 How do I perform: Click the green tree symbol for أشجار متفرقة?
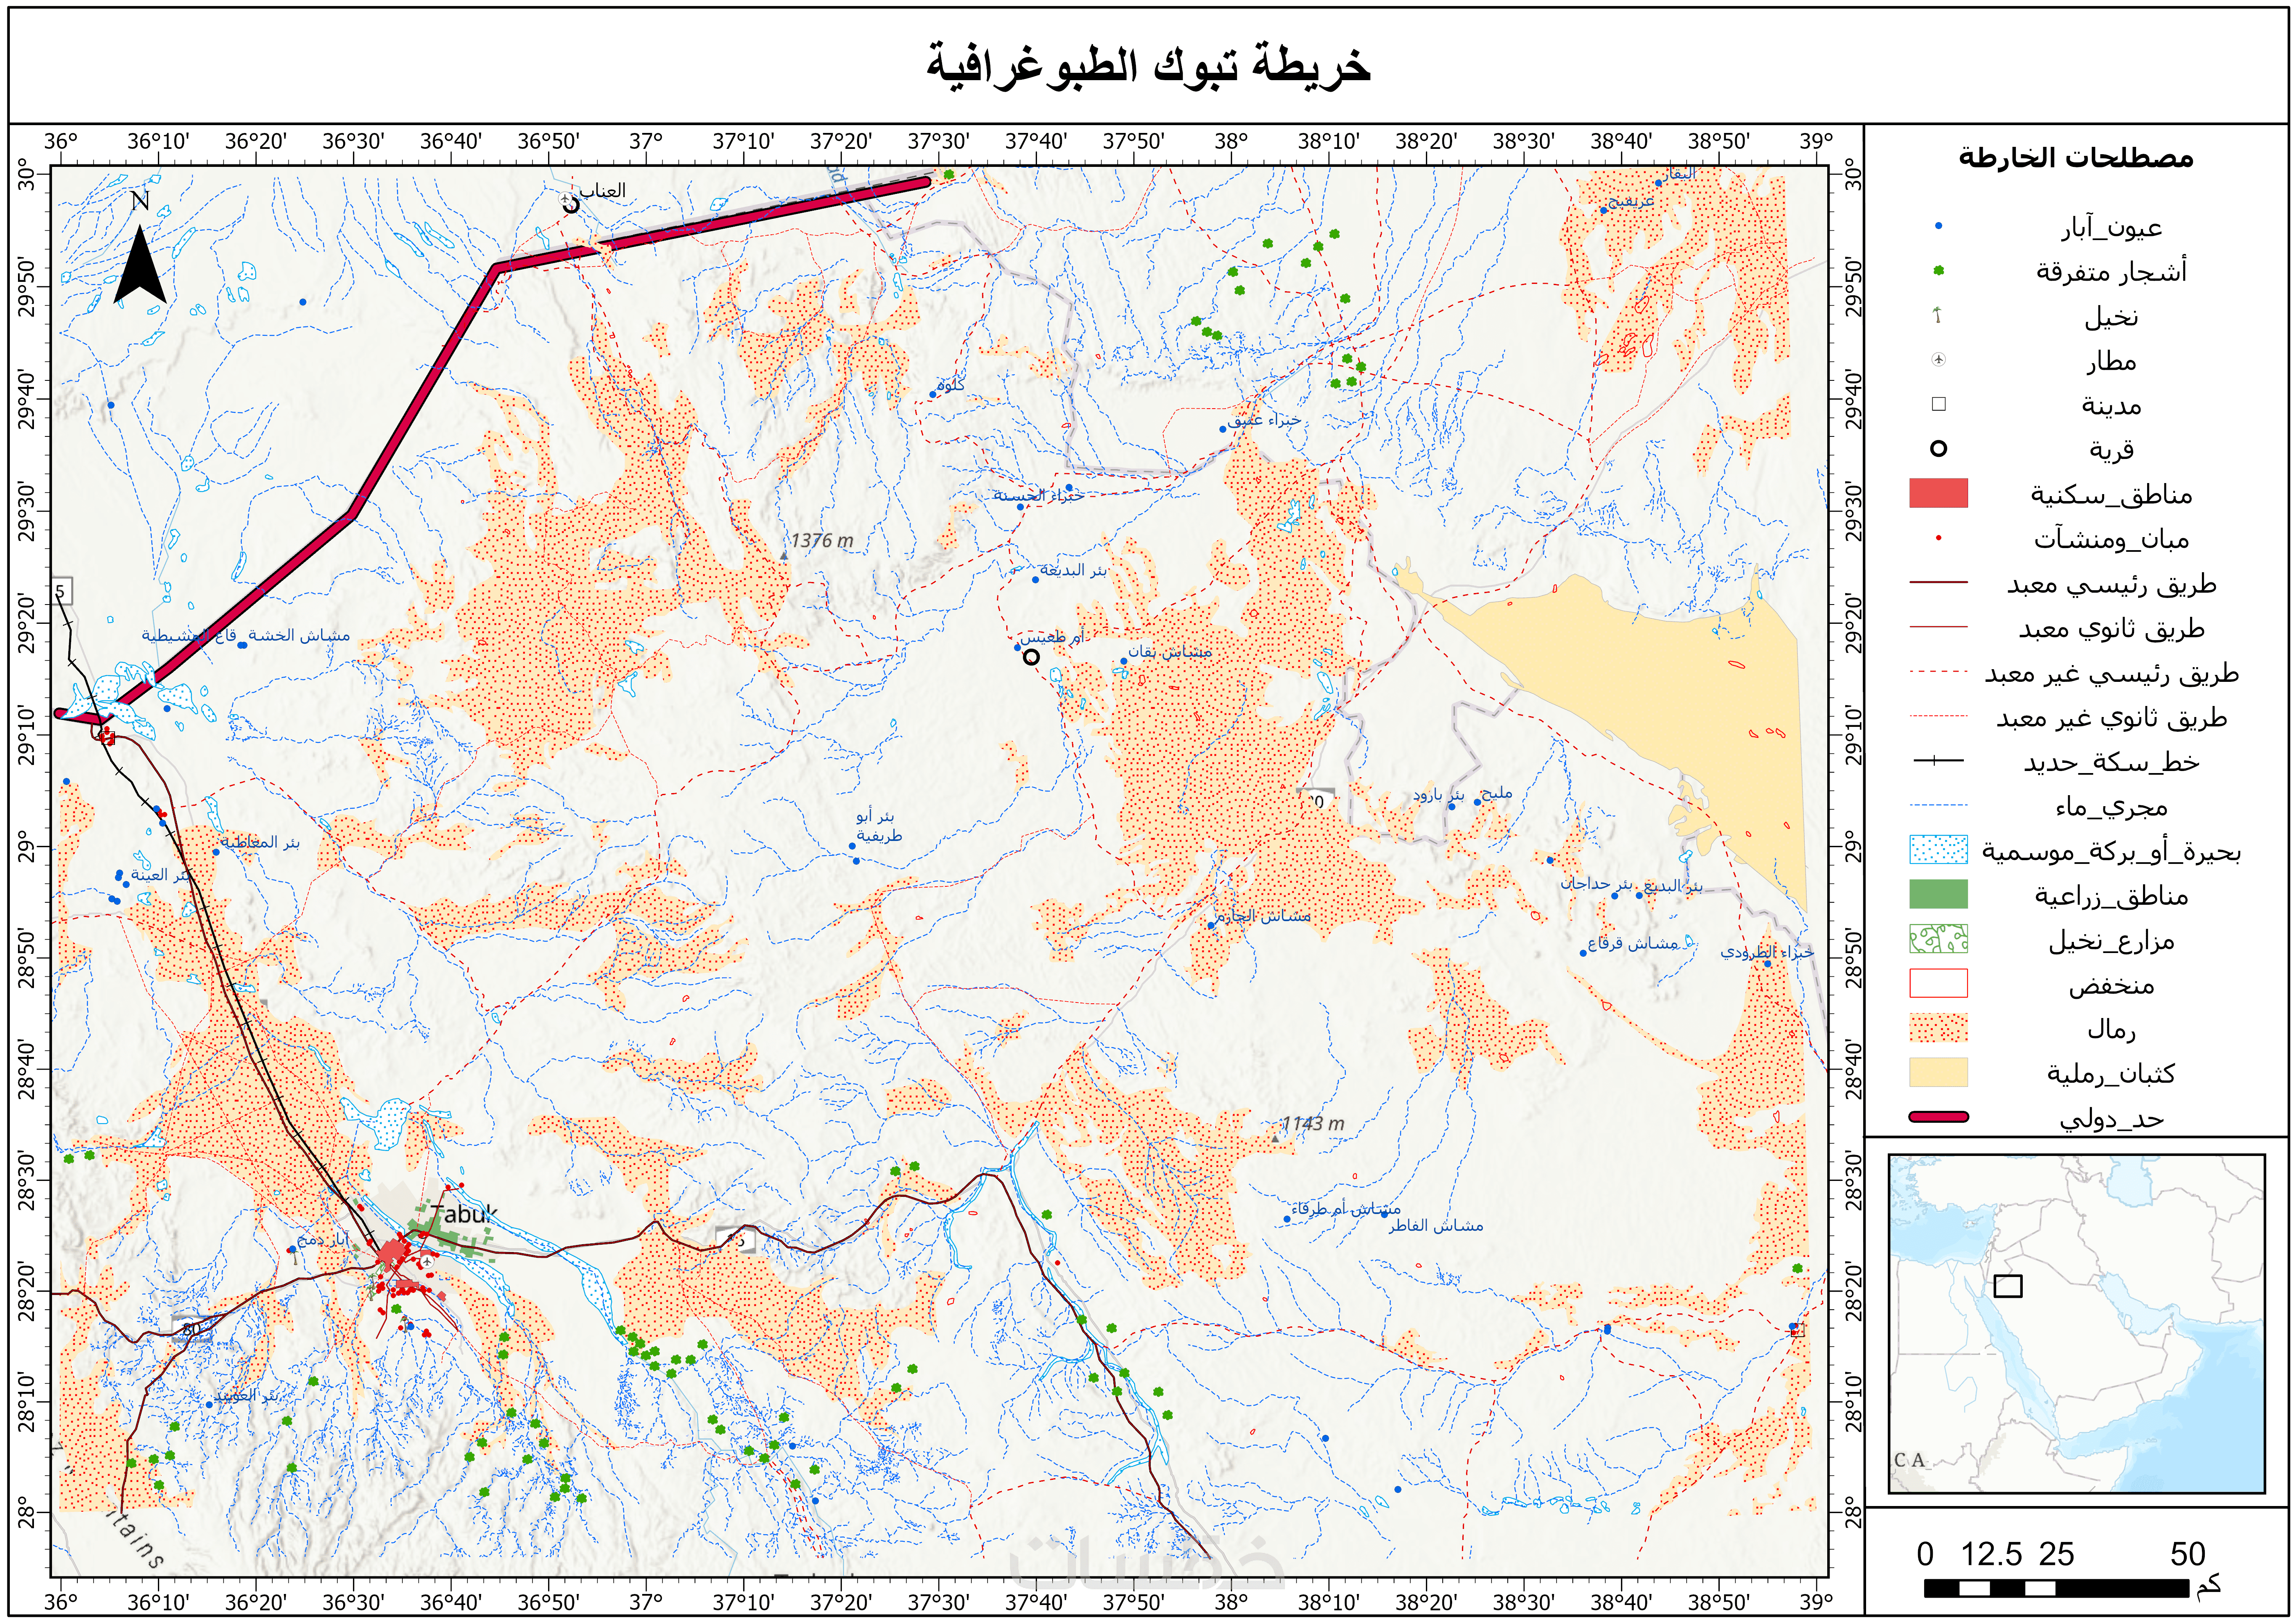(1938, 271)
